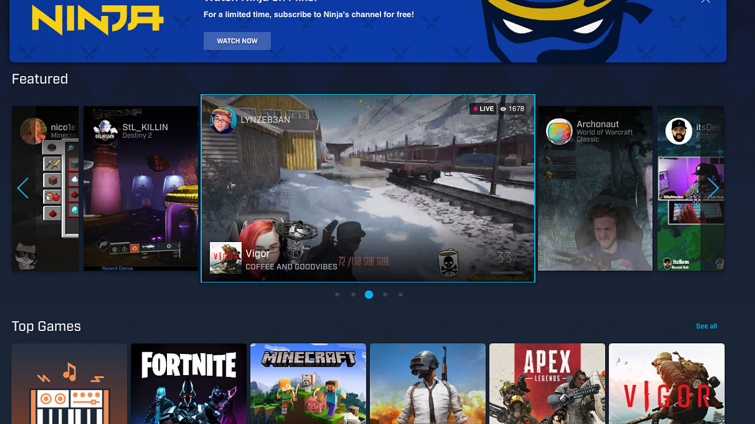Select nico1e's circular avatar

(34, 130)
